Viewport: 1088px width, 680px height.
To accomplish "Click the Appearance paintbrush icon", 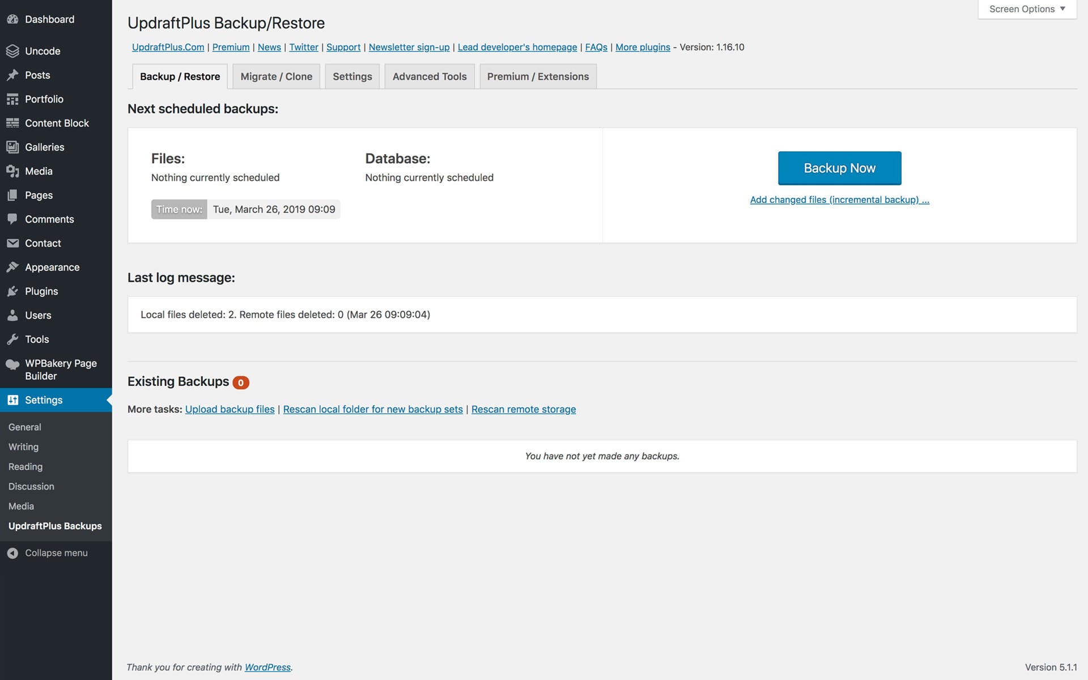I will (12, 267).
